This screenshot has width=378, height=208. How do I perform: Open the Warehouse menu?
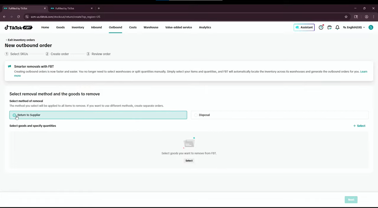(151, 27)
